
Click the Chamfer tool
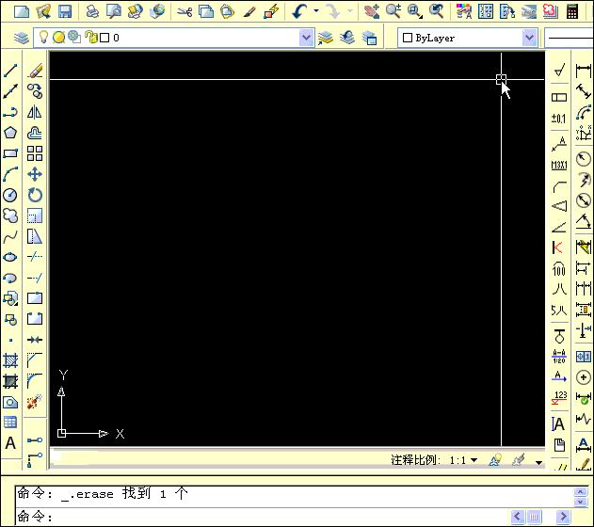[35, 360]
